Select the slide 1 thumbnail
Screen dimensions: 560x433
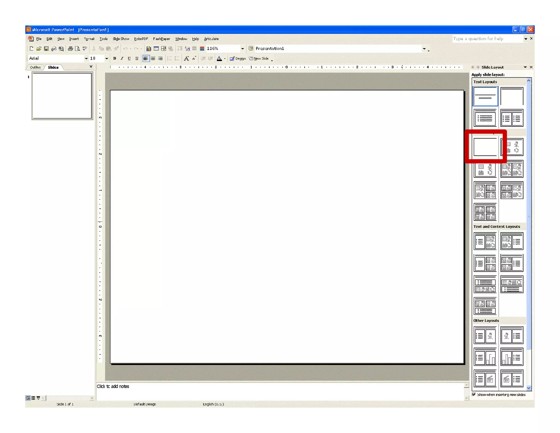coord(62,96)
